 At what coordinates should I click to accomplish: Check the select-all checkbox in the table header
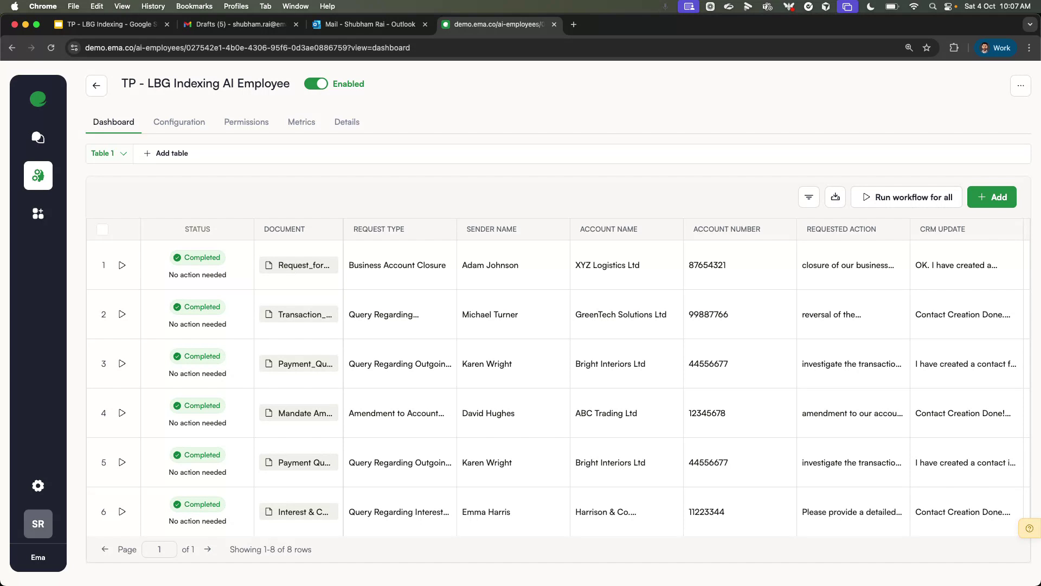pos(102,230)
